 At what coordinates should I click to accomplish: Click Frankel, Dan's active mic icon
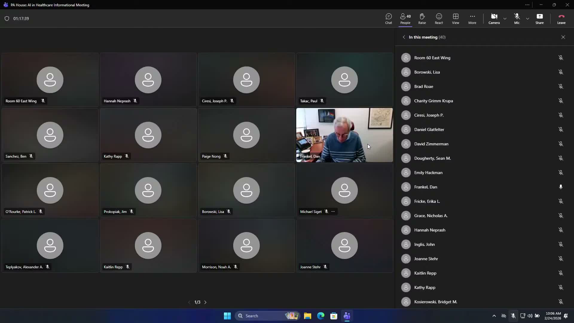[561, 187]
